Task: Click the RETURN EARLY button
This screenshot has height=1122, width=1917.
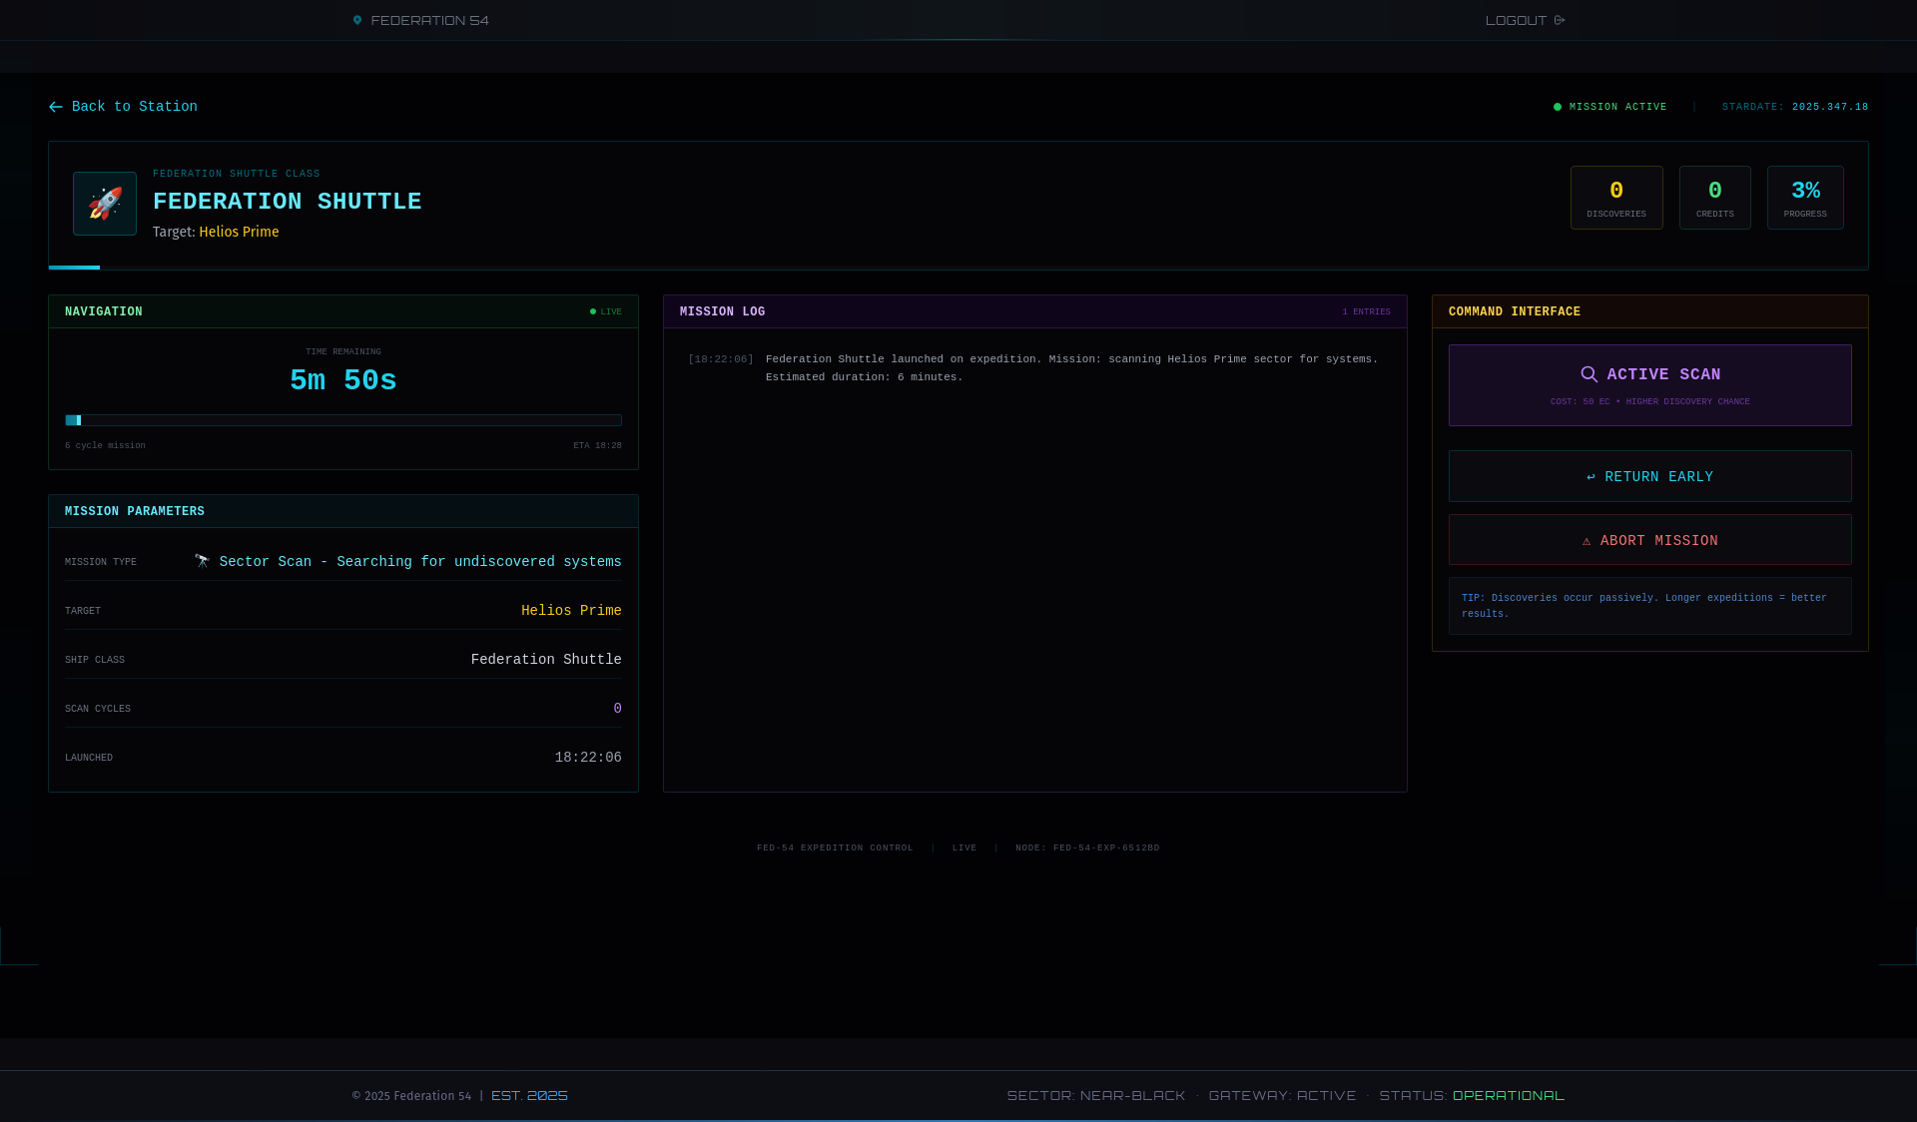Action: (1649, 476)
